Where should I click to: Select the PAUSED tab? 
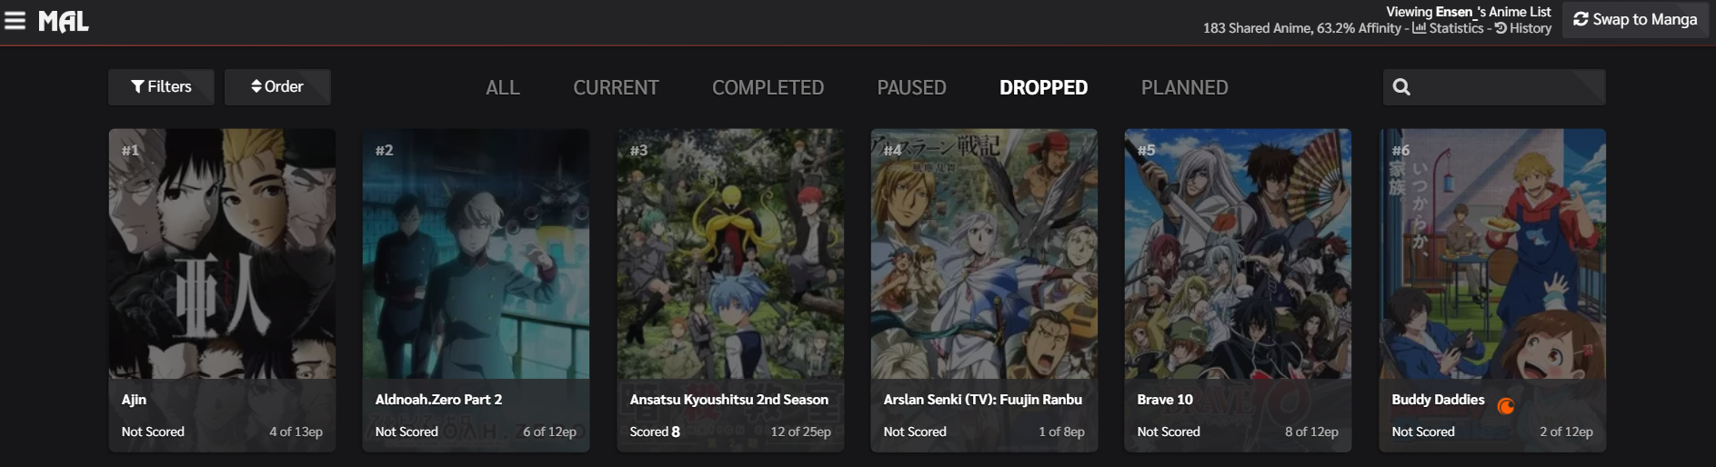point(911,87)
